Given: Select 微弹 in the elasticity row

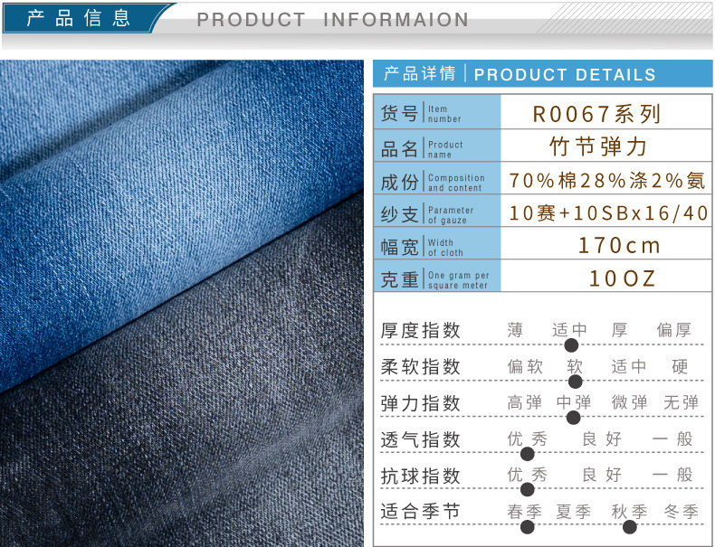Looking at the screenshot, I should coord(629,402).
